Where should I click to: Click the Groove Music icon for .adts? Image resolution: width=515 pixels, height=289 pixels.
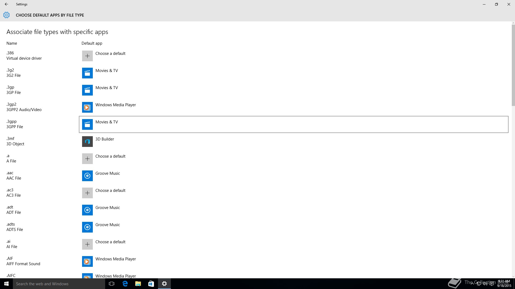[x=87, y=227]
